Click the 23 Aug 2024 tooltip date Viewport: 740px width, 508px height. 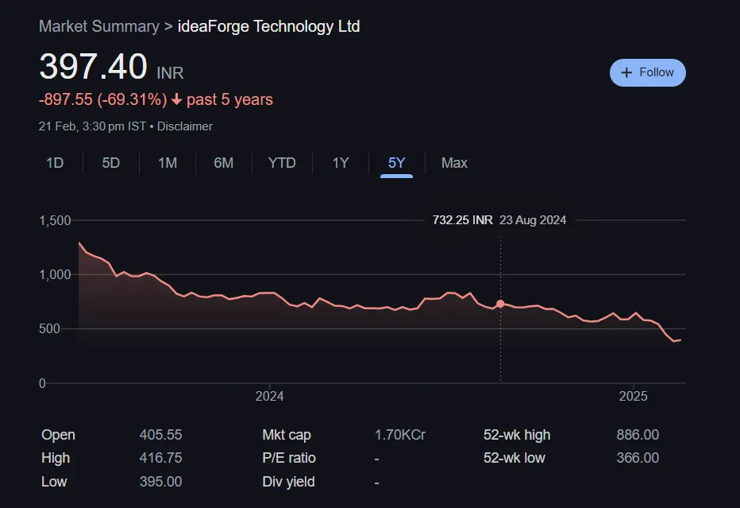pyautogui.click(x=533, y=220)
